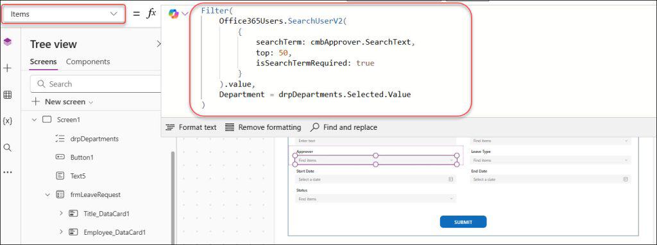
Task: Open the Data table icon in sidebar
Action: 8,95
